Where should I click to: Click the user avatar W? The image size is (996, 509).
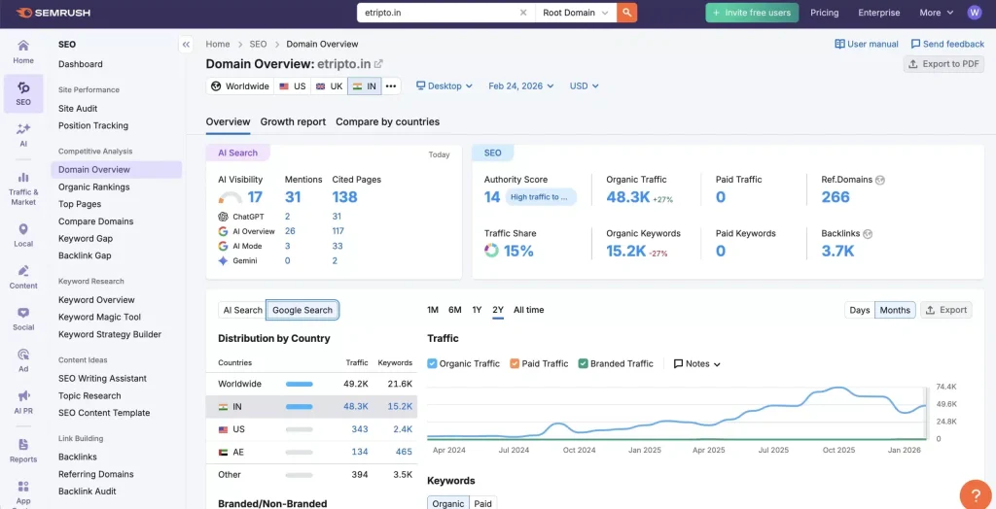pos(975,12)
